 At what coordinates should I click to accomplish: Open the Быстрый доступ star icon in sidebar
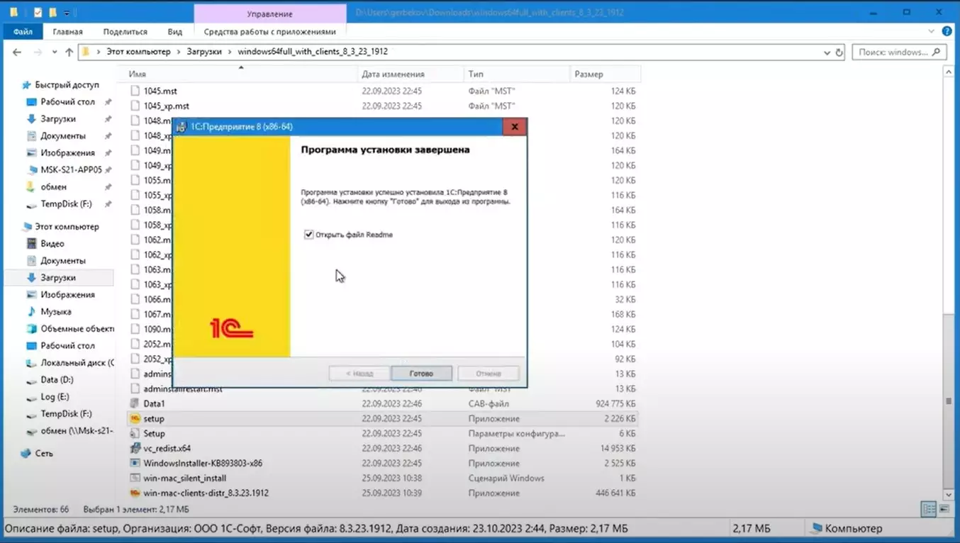(26, 84)
